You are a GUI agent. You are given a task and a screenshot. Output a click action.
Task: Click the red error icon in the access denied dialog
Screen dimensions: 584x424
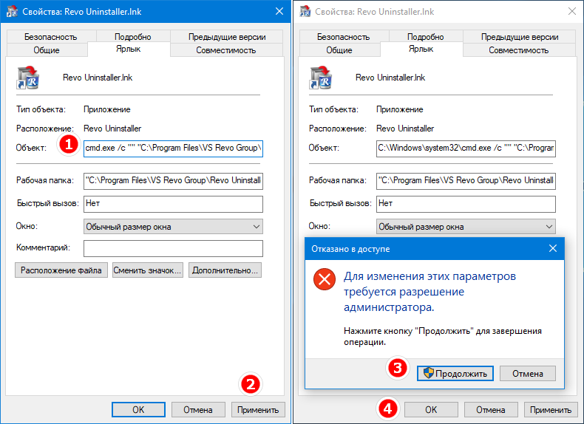point(325,278)
